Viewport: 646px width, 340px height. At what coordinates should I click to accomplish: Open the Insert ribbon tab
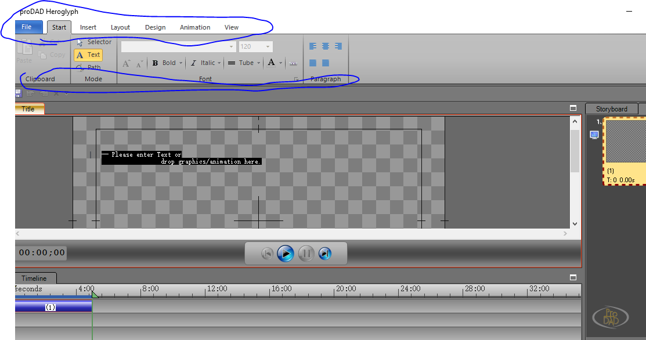pyautogui.click(x=88, y=27)
